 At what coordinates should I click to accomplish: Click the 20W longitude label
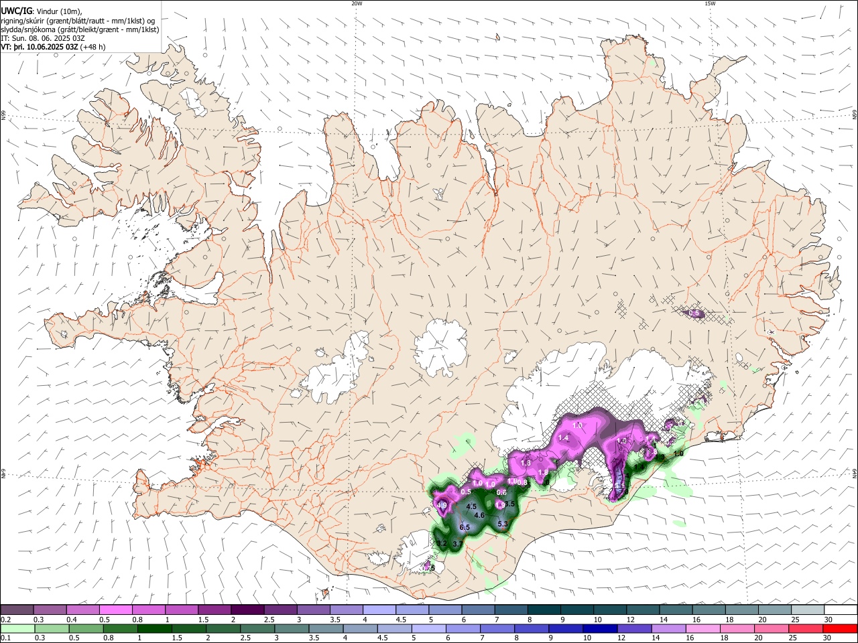point(357,3)
